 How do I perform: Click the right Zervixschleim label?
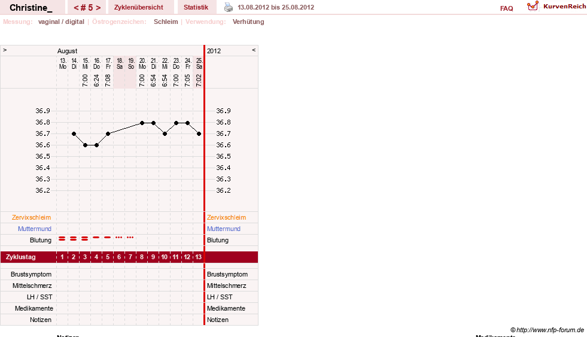pyautogui.click(x=227, y=217)
